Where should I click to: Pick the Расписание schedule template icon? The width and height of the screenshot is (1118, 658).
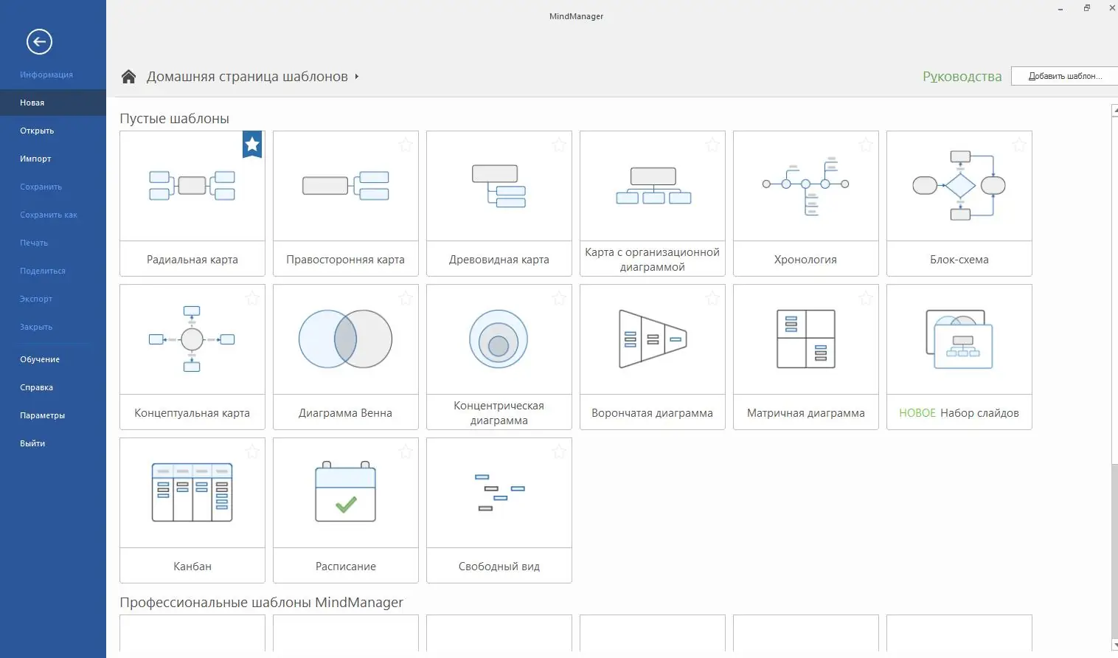345,493
